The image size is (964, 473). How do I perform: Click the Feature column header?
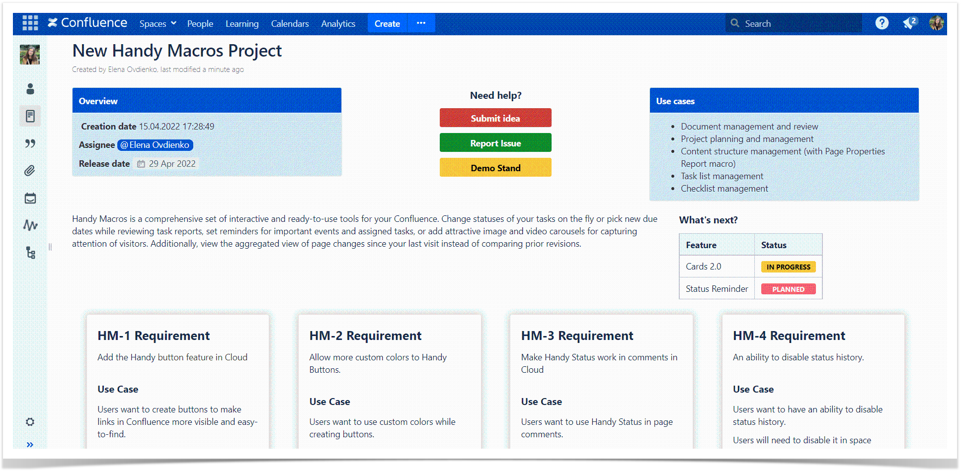pos(717,245)
